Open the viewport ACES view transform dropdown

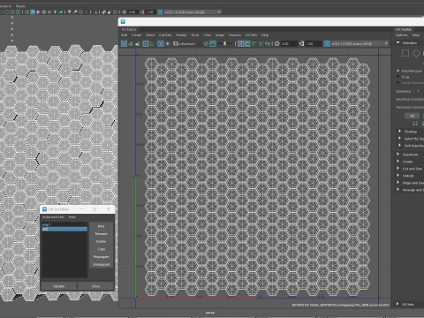click(x=193, y=12)
